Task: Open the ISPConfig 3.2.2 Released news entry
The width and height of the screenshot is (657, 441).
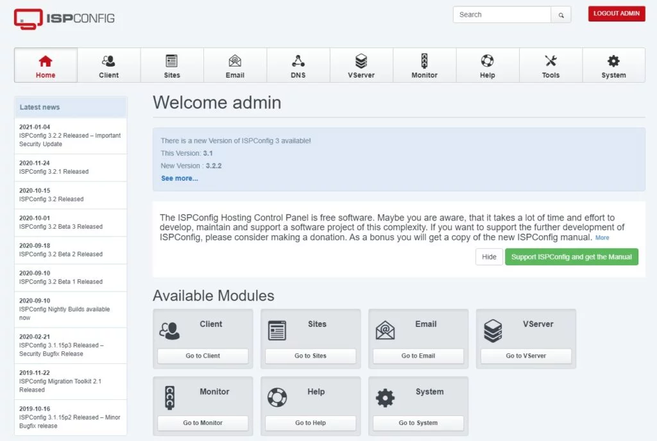Action: click(71, 136)
